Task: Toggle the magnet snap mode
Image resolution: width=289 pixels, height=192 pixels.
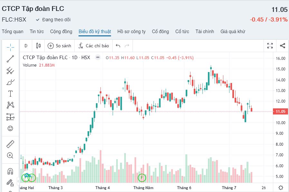Action: [10, 171]
